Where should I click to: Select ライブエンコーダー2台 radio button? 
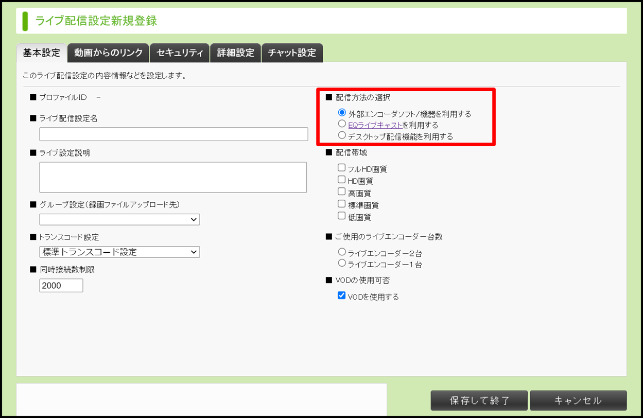342,252
